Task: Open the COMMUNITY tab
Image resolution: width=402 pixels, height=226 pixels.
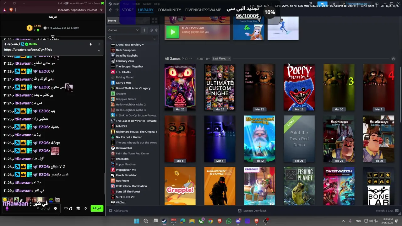Action: (169, 10)
